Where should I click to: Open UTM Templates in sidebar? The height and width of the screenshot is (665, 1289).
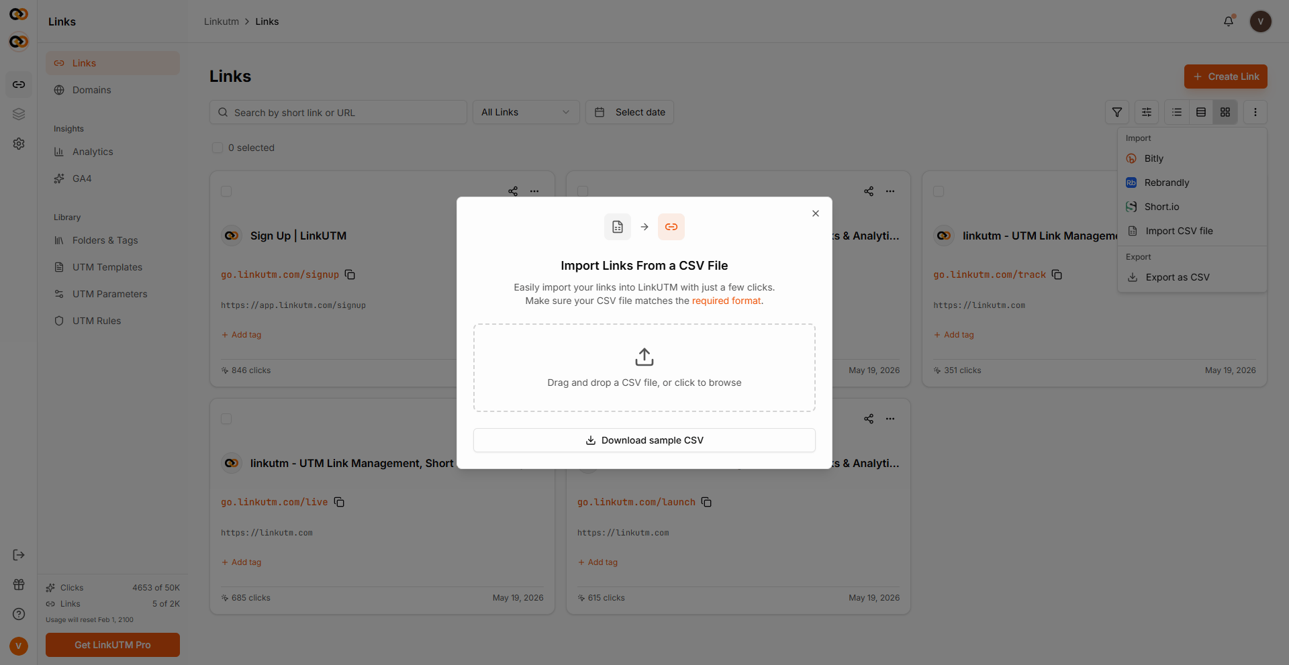pos(113,267)
